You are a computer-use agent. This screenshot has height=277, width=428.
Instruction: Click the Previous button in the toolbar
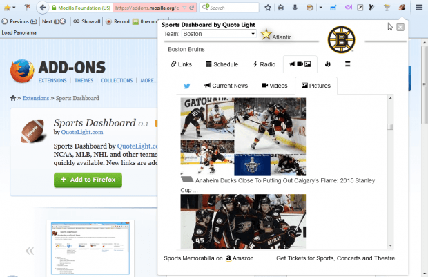point(19,21)
